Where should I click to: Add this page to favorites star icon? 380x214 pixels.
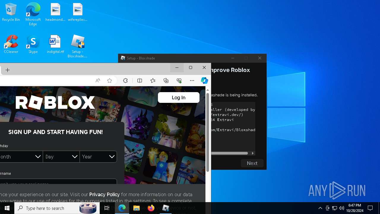tap(110, 81)
